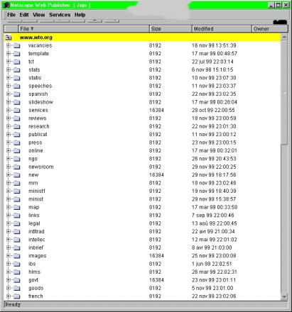Sort by the Owner column header

point(270,29)
